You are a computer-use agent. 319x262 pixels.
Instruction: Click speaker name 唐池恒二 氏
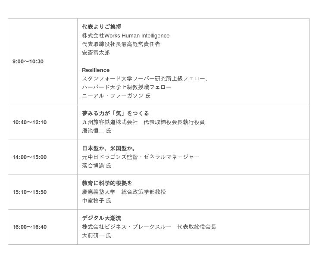point(97,131)
